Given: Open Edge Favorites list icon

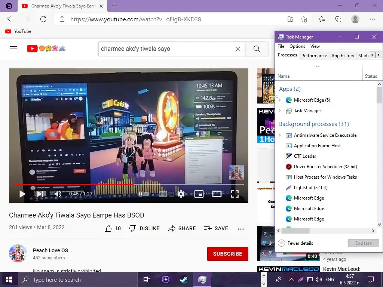Looking at the screenshot, I should point(322,19).
